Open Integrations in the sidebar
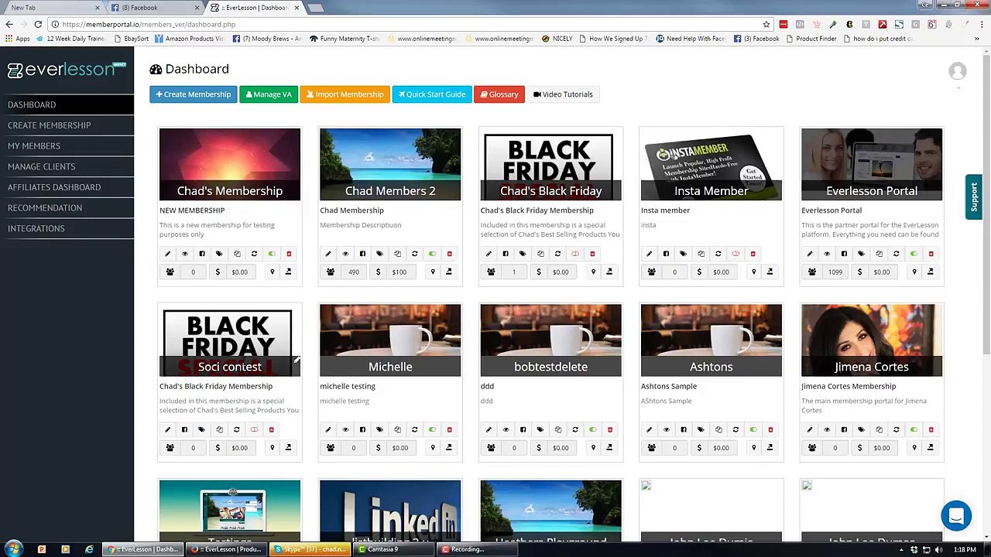 tap(36, 228)
